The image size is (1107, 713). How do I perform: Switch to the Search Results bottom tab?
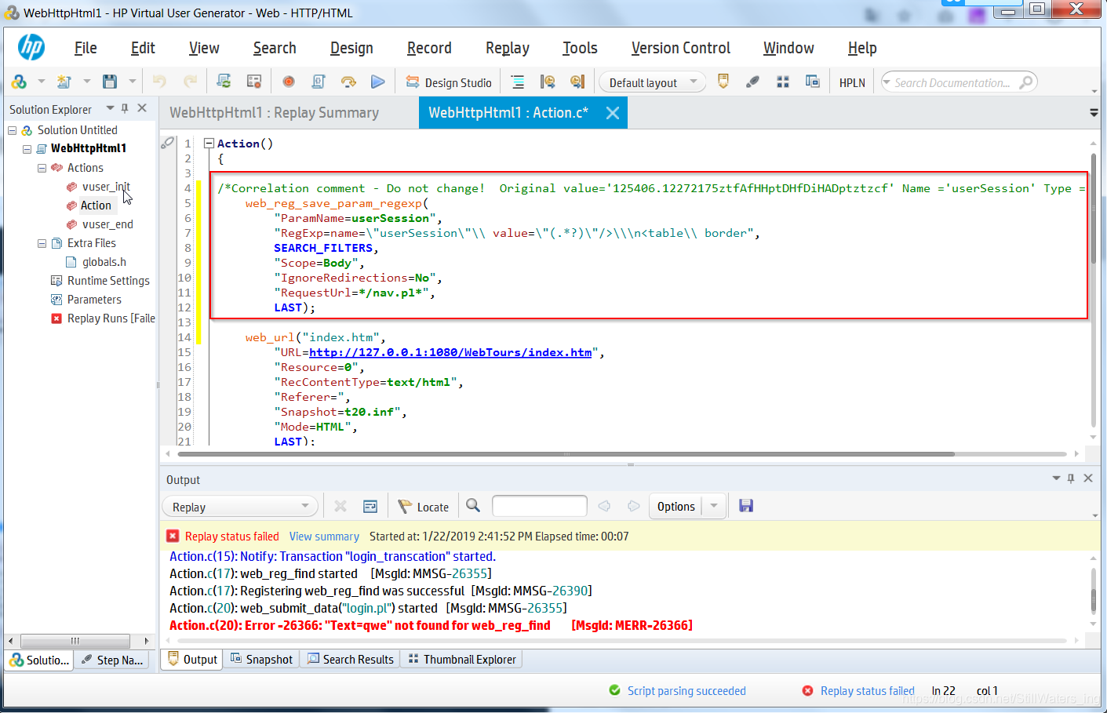click(351, 660)
